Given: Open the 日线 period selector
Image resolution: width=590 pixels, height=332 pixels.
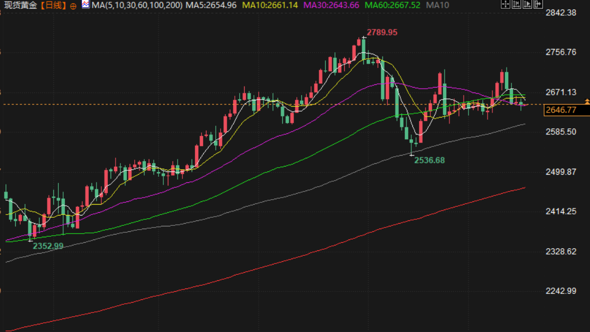Looking at the screenshot, I should (x=53, y=5).
